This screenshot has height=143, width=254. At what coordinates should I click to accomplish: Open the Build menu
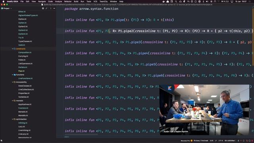tap(76, 2)
